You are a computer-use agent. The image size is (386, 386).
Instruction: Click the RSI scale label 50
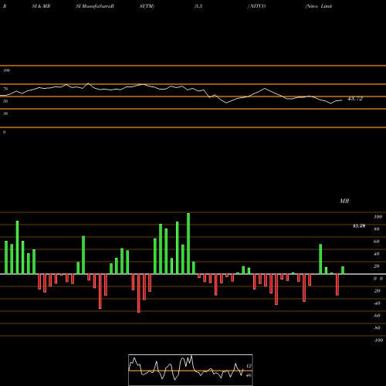[x=5, y=101]
